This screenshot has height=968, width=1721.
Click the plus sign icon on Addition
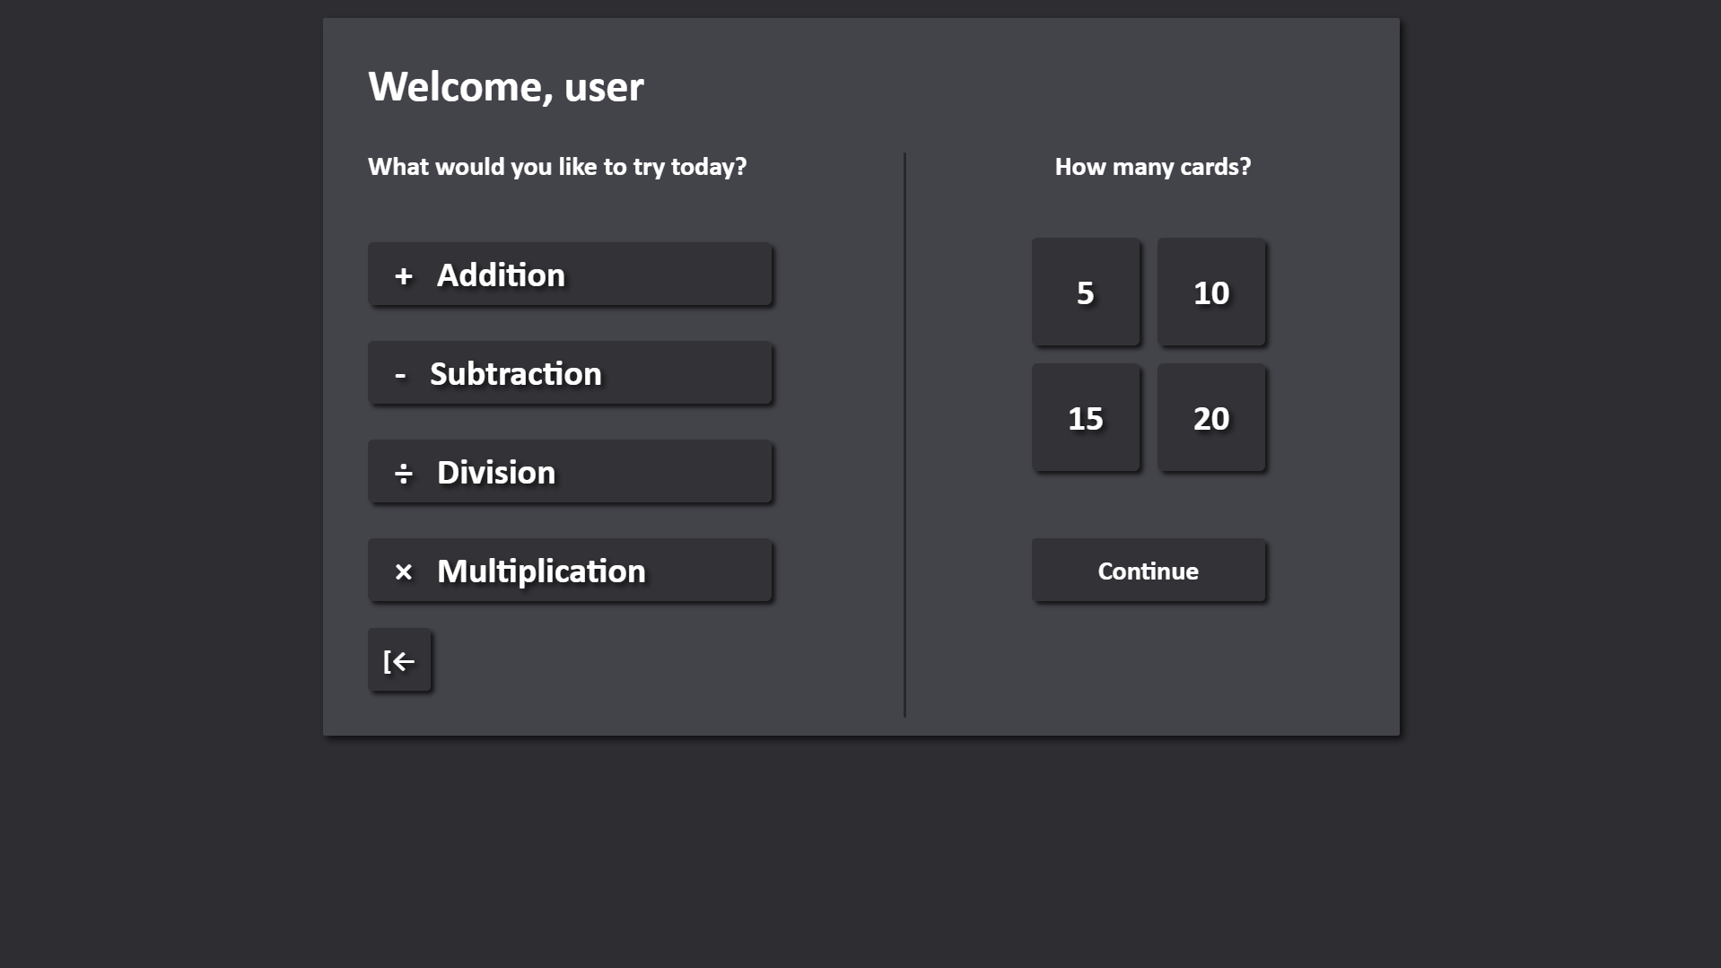point(404,275)
